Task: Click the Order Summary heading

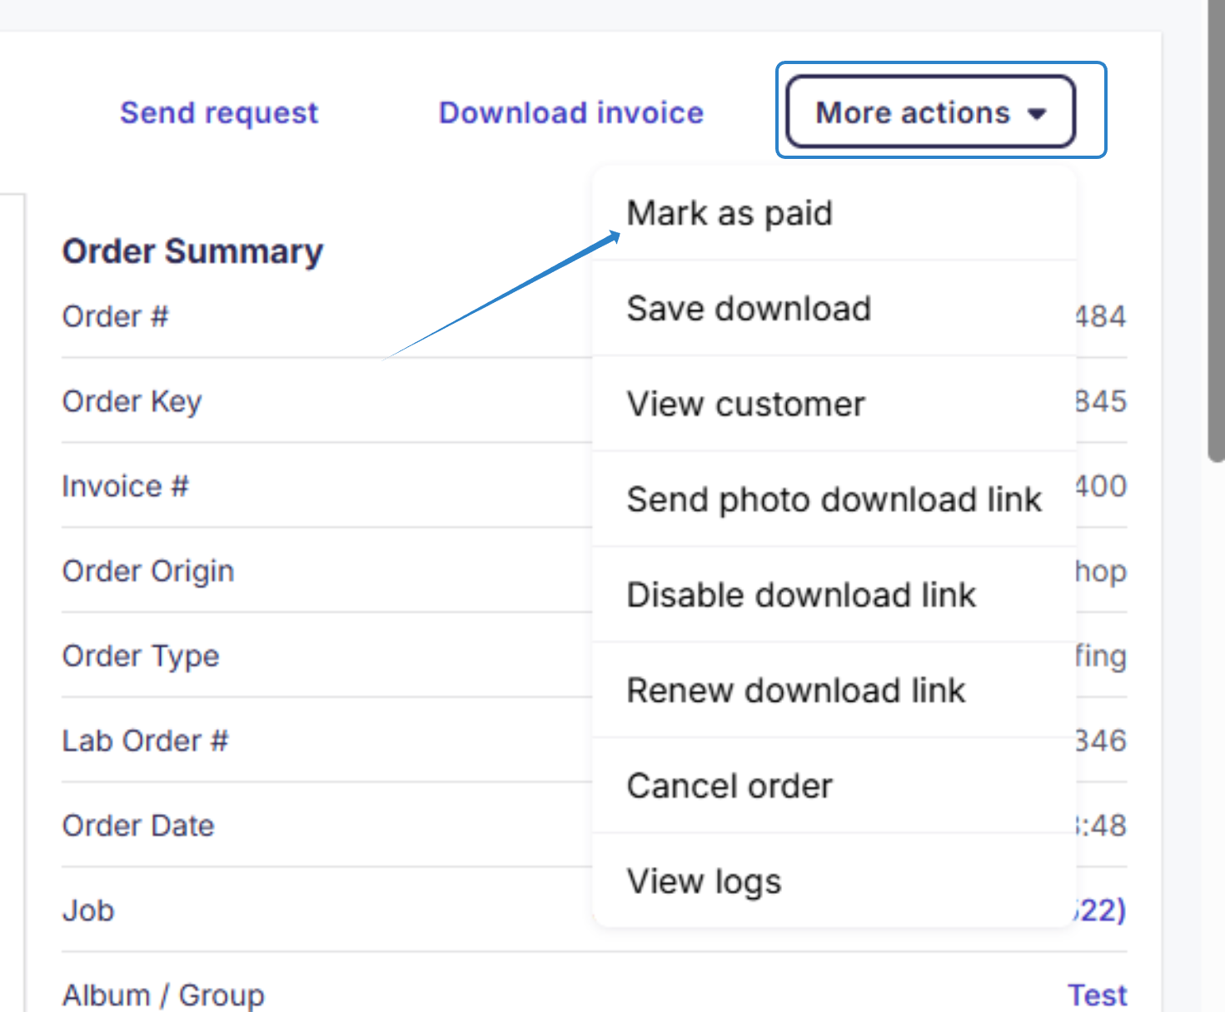Action: (192, 251)
